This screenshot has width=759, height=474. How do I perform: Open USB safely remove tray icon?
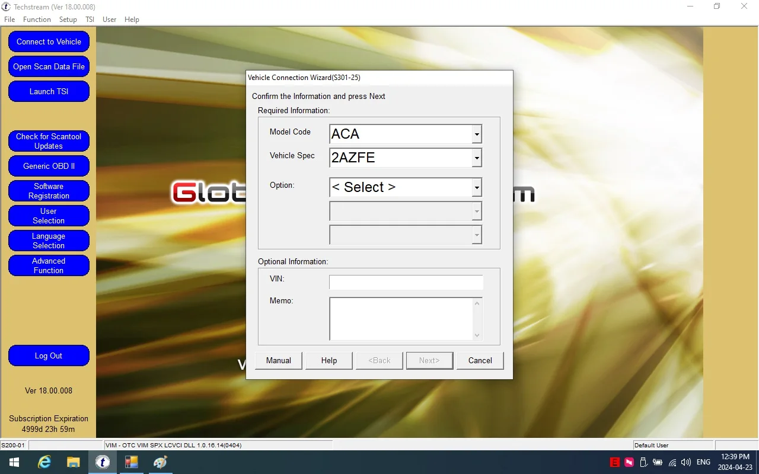643,462
